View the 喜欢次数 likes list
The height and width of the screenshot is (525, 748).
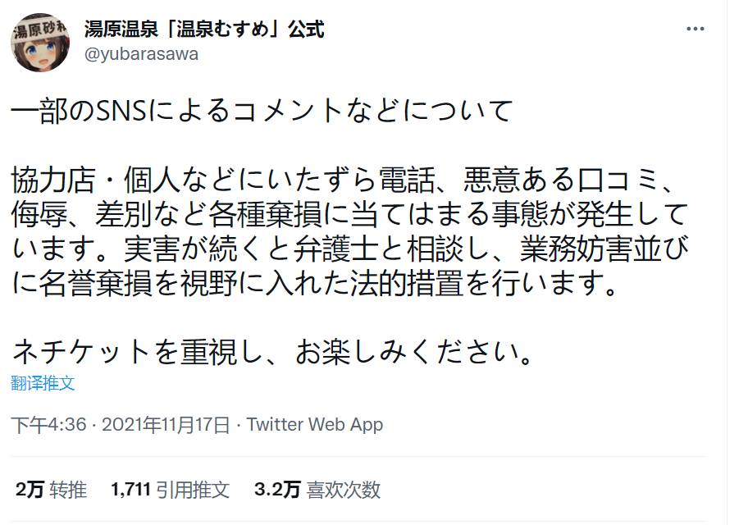343,490
